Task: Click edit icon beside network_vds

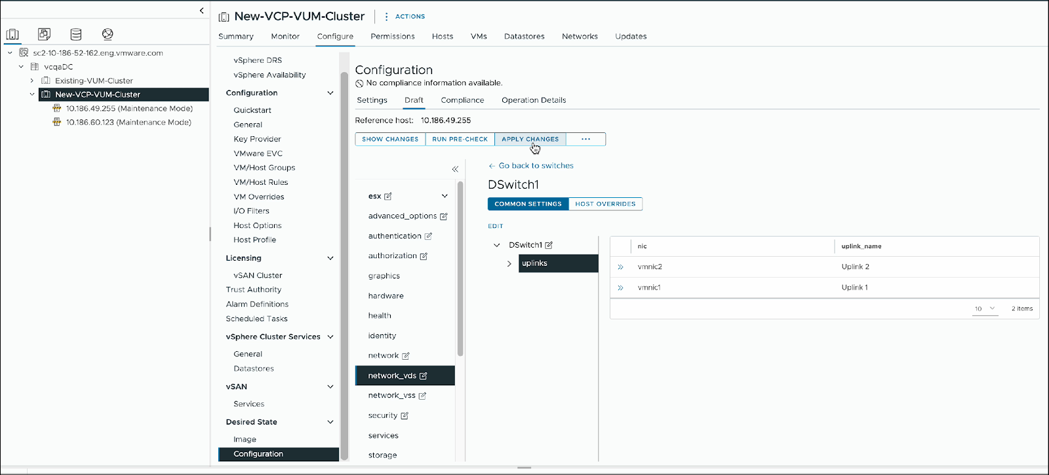Action: [424, 375]
